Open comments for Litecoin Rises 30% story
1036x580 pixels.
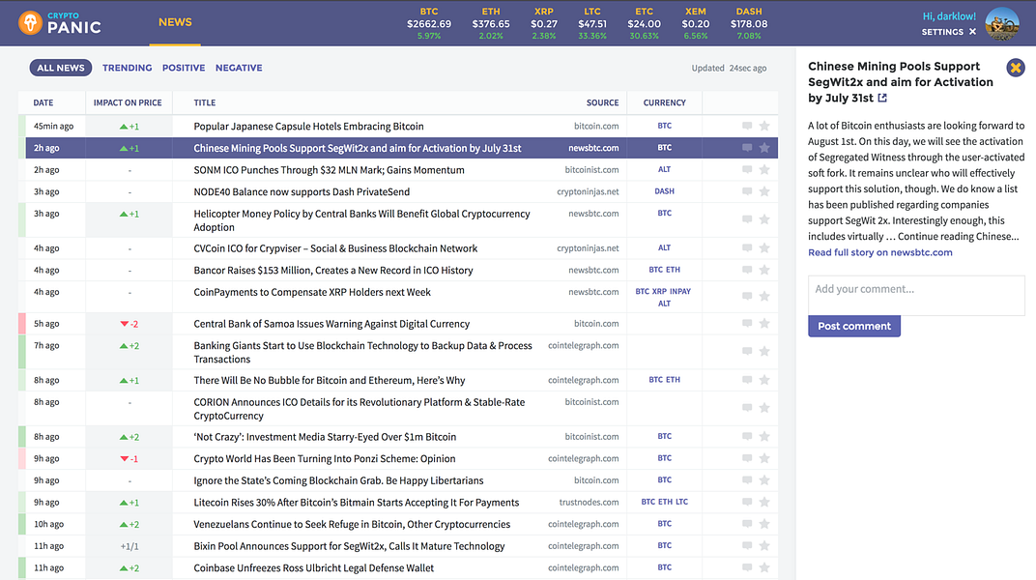coord(747,502)
